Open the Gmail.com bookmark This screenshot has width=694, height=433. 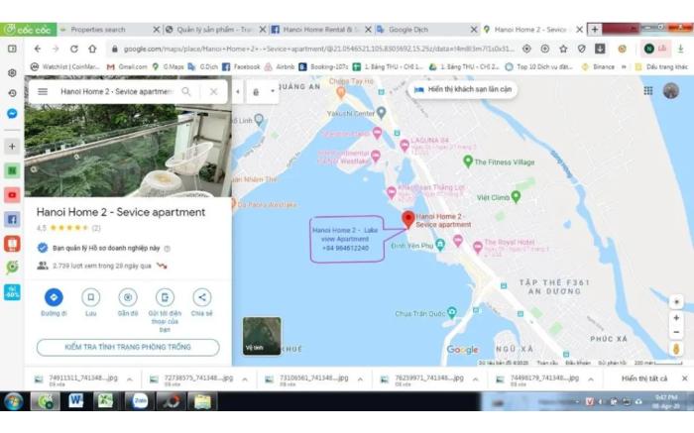click(127, 66)
